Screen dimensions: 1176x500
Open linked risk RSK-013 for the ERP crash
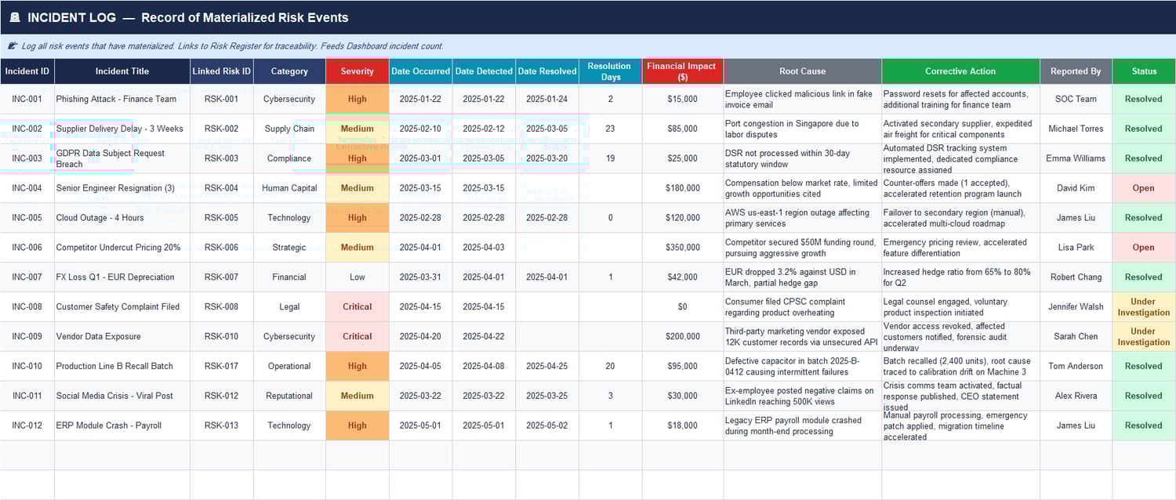[222, 426]
